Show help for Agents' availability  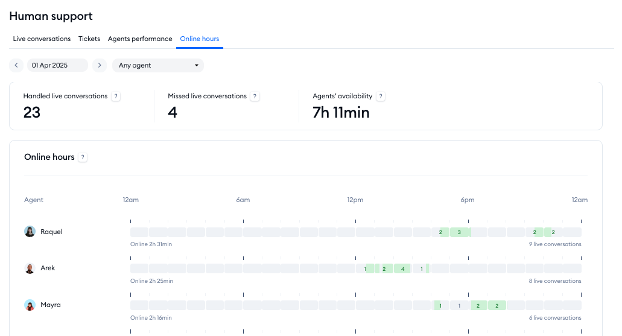pos(381,96)
